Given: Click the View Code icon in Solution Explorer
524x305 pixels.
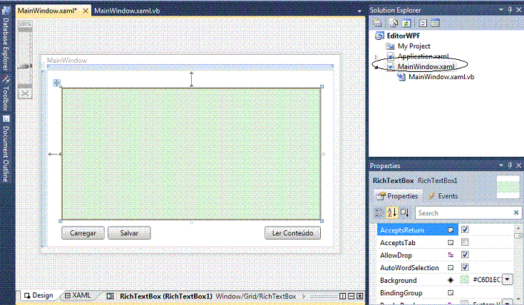Looking at the screenshot, I should coord(423,23).
